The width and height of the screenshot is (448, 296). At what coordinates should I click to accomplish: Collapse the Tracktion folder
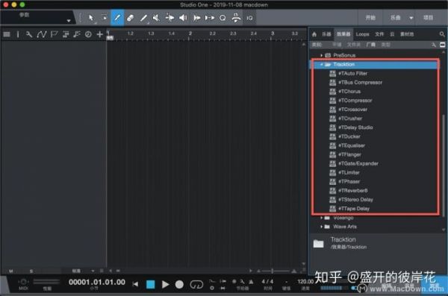pos(321,65)
